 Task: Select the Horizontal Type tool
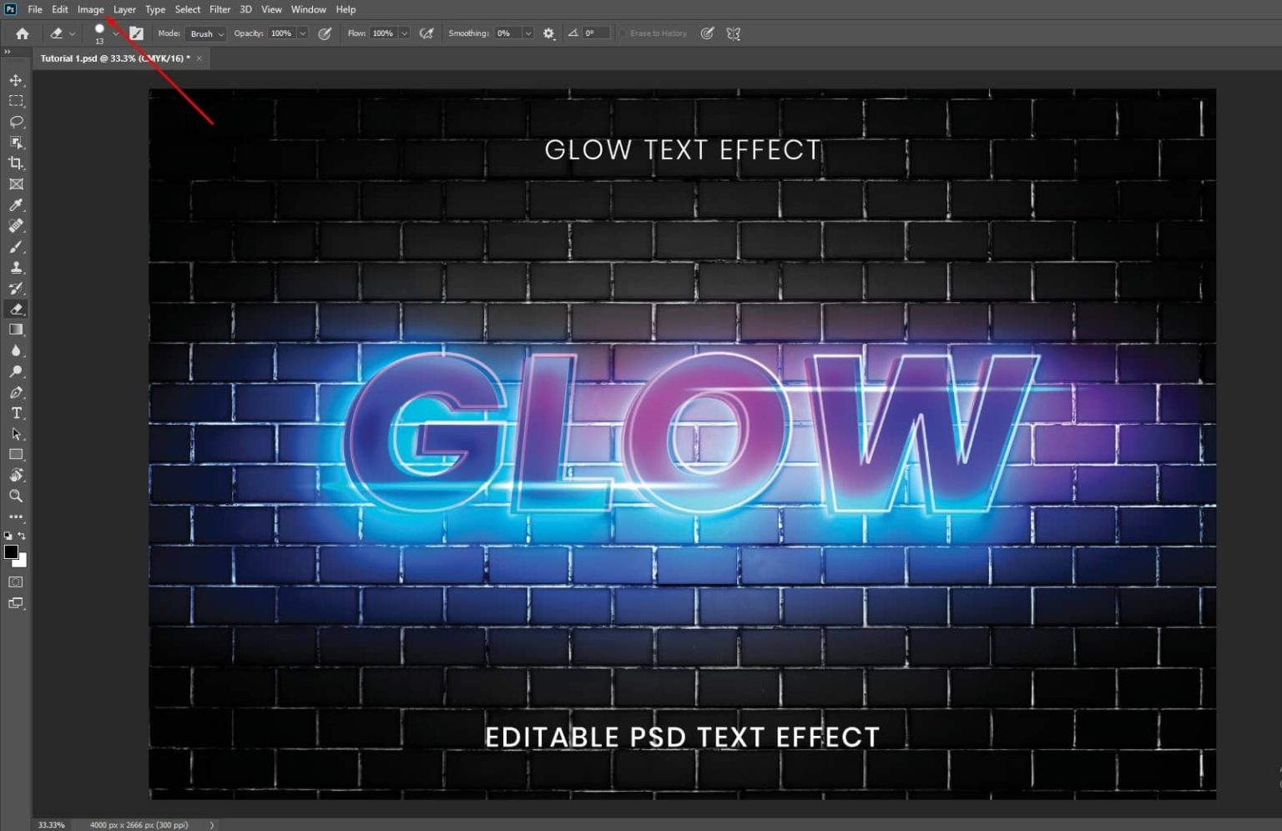click(x=16, y=413)
